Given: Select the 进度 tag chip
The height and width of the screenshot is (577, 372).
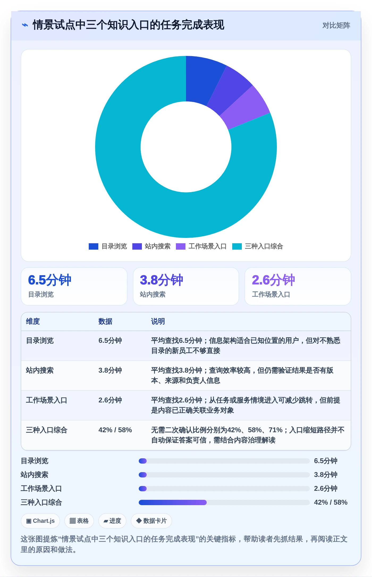Looking at the screenshot, I should 112,521.
